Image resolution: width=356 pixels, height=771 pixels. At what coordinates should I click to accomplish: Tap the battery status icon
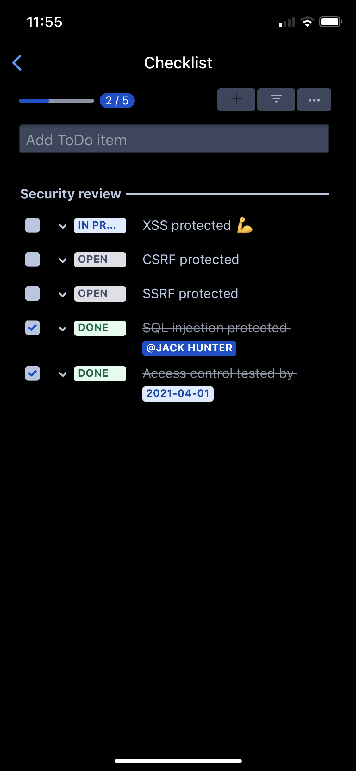[x=330, y=22]
